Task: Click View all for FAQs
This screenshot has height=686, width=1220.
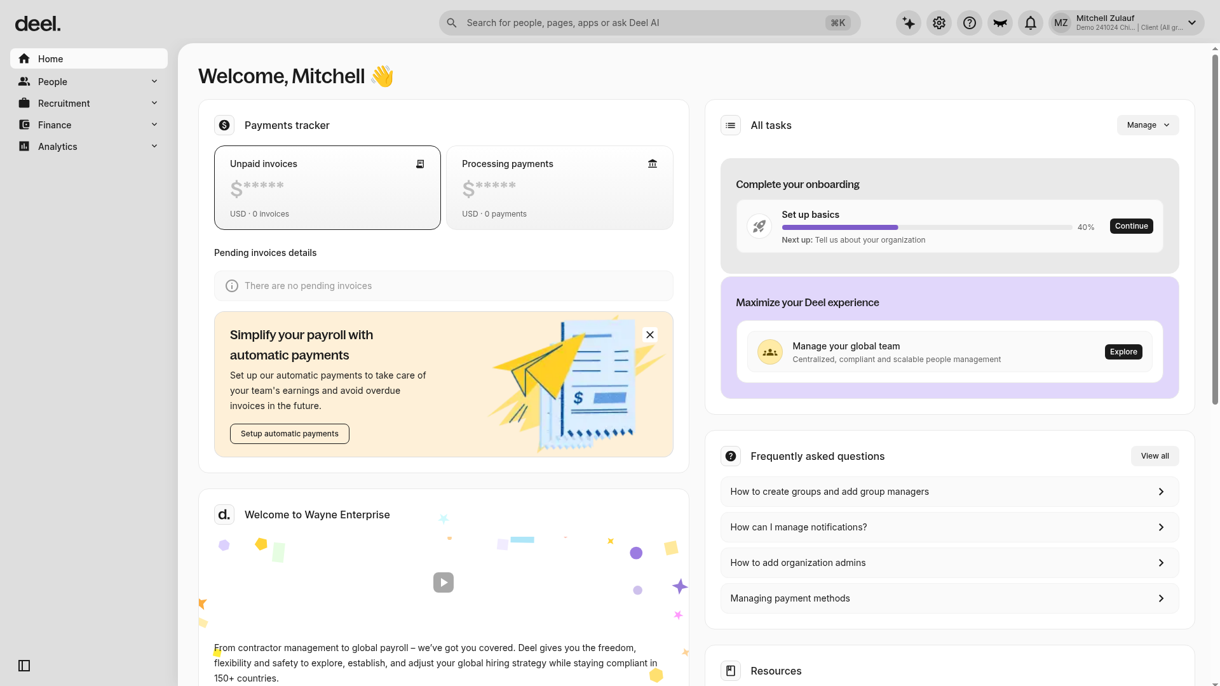Action: tap(1155, 456)
